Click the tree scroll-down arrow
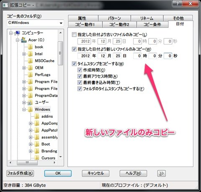Viewport: 201px width, 192px height. 61,157
